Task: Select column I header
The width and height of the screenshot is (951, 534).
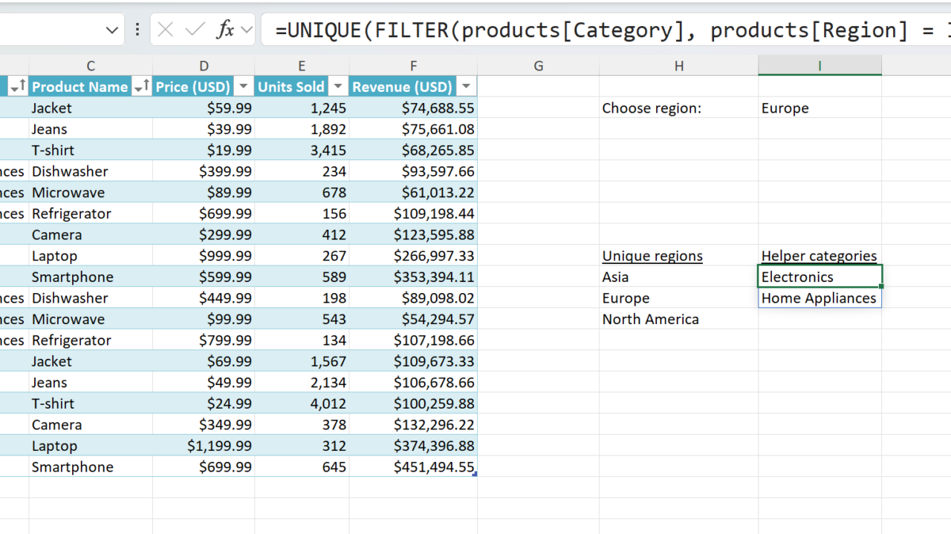Action: [819, 66]
